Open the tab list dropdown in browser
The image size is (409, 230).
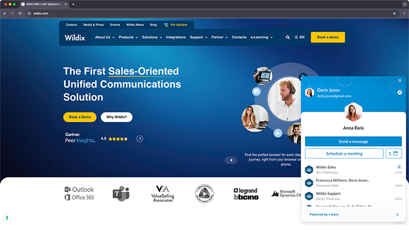[x=404, y=4]
